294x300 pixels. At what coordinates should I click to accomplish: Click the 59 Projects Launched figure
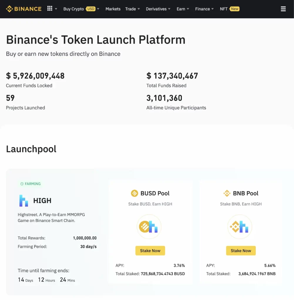pos(10,98)
